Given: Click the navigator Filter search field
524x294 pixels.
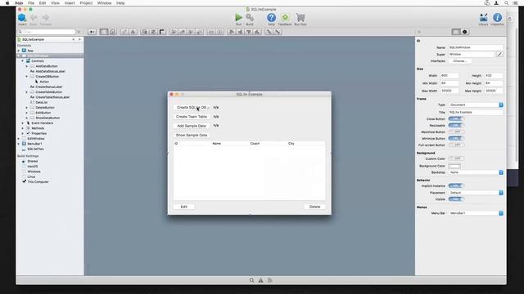Looking at the screenshot, I should click(47, 32).
